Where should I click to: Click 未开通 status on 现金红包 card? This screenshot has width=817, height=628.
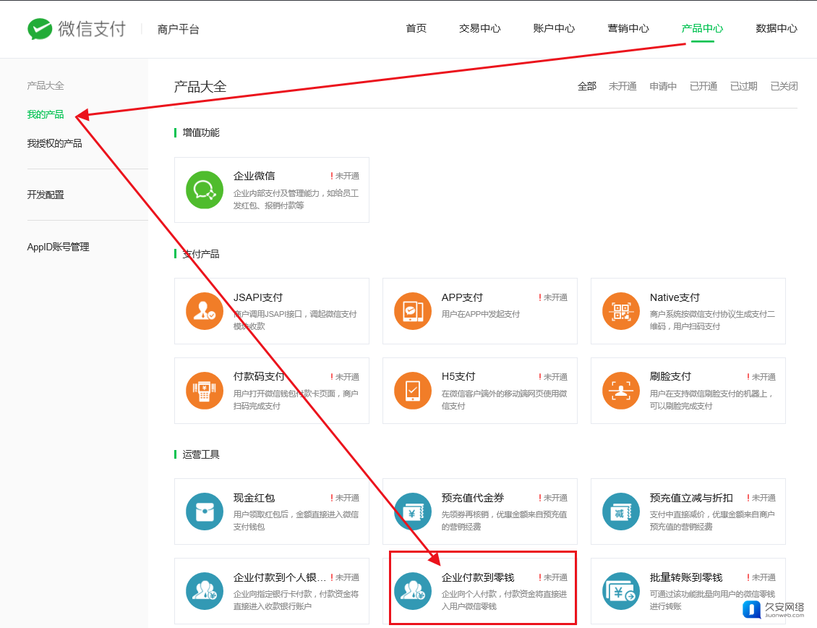tap(345, 498)
